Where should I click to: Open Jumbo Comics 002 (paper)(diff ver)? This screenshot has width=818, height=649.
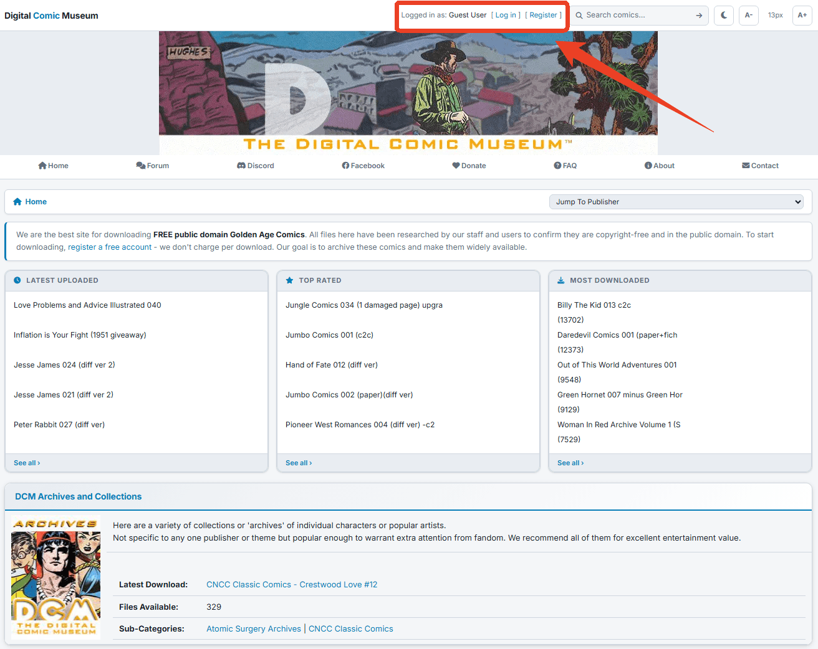point(349,395)
